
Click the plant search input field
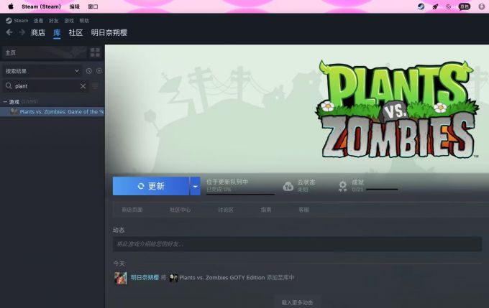(x=46, y=86)
